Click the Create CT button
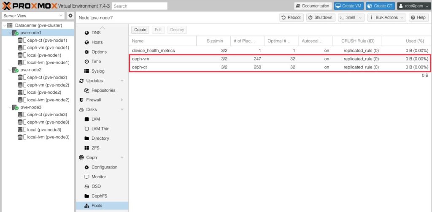The height and width of the screenshot is (212, 432). tap(381, 6)
